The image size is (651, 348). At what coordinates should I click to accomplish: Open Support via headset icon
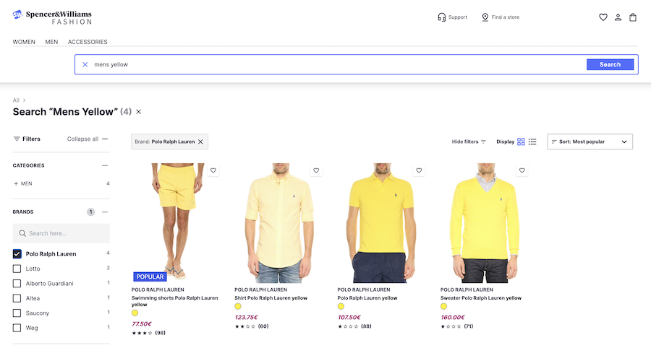coord(441,17)
